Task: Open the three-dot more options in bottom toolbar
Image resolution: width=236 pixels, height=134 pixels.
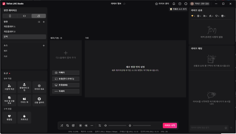Action: coord(92,125)
